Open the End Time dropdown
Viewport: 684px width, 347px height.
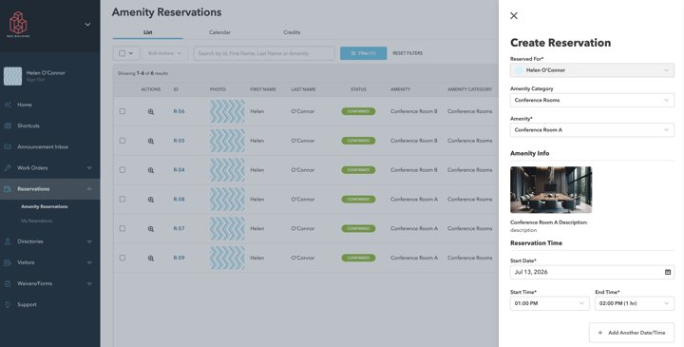(x=635, y=303)
